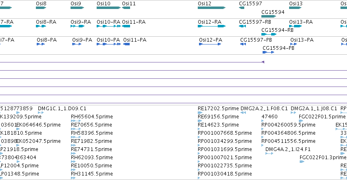
Task: Select the CG15594 gene arrow
Action: pos(269,16)
